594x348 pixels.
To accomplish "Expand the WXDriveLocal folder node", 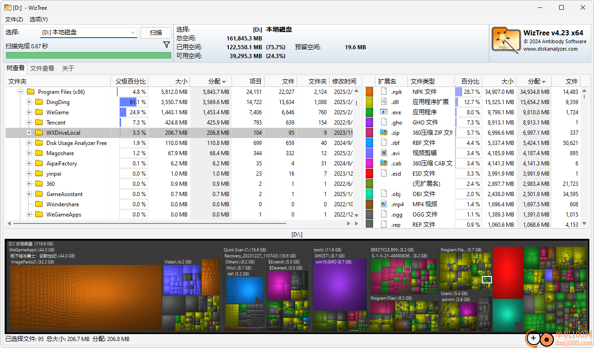I will coord(29,133).
